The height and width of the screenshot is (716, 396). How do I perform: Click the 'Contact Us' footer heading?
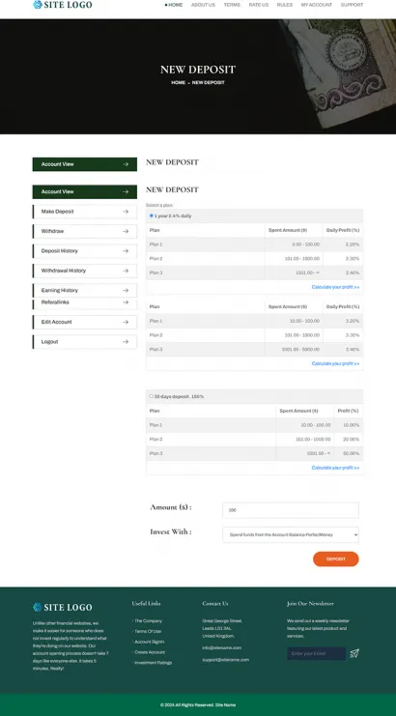[215, 603]
